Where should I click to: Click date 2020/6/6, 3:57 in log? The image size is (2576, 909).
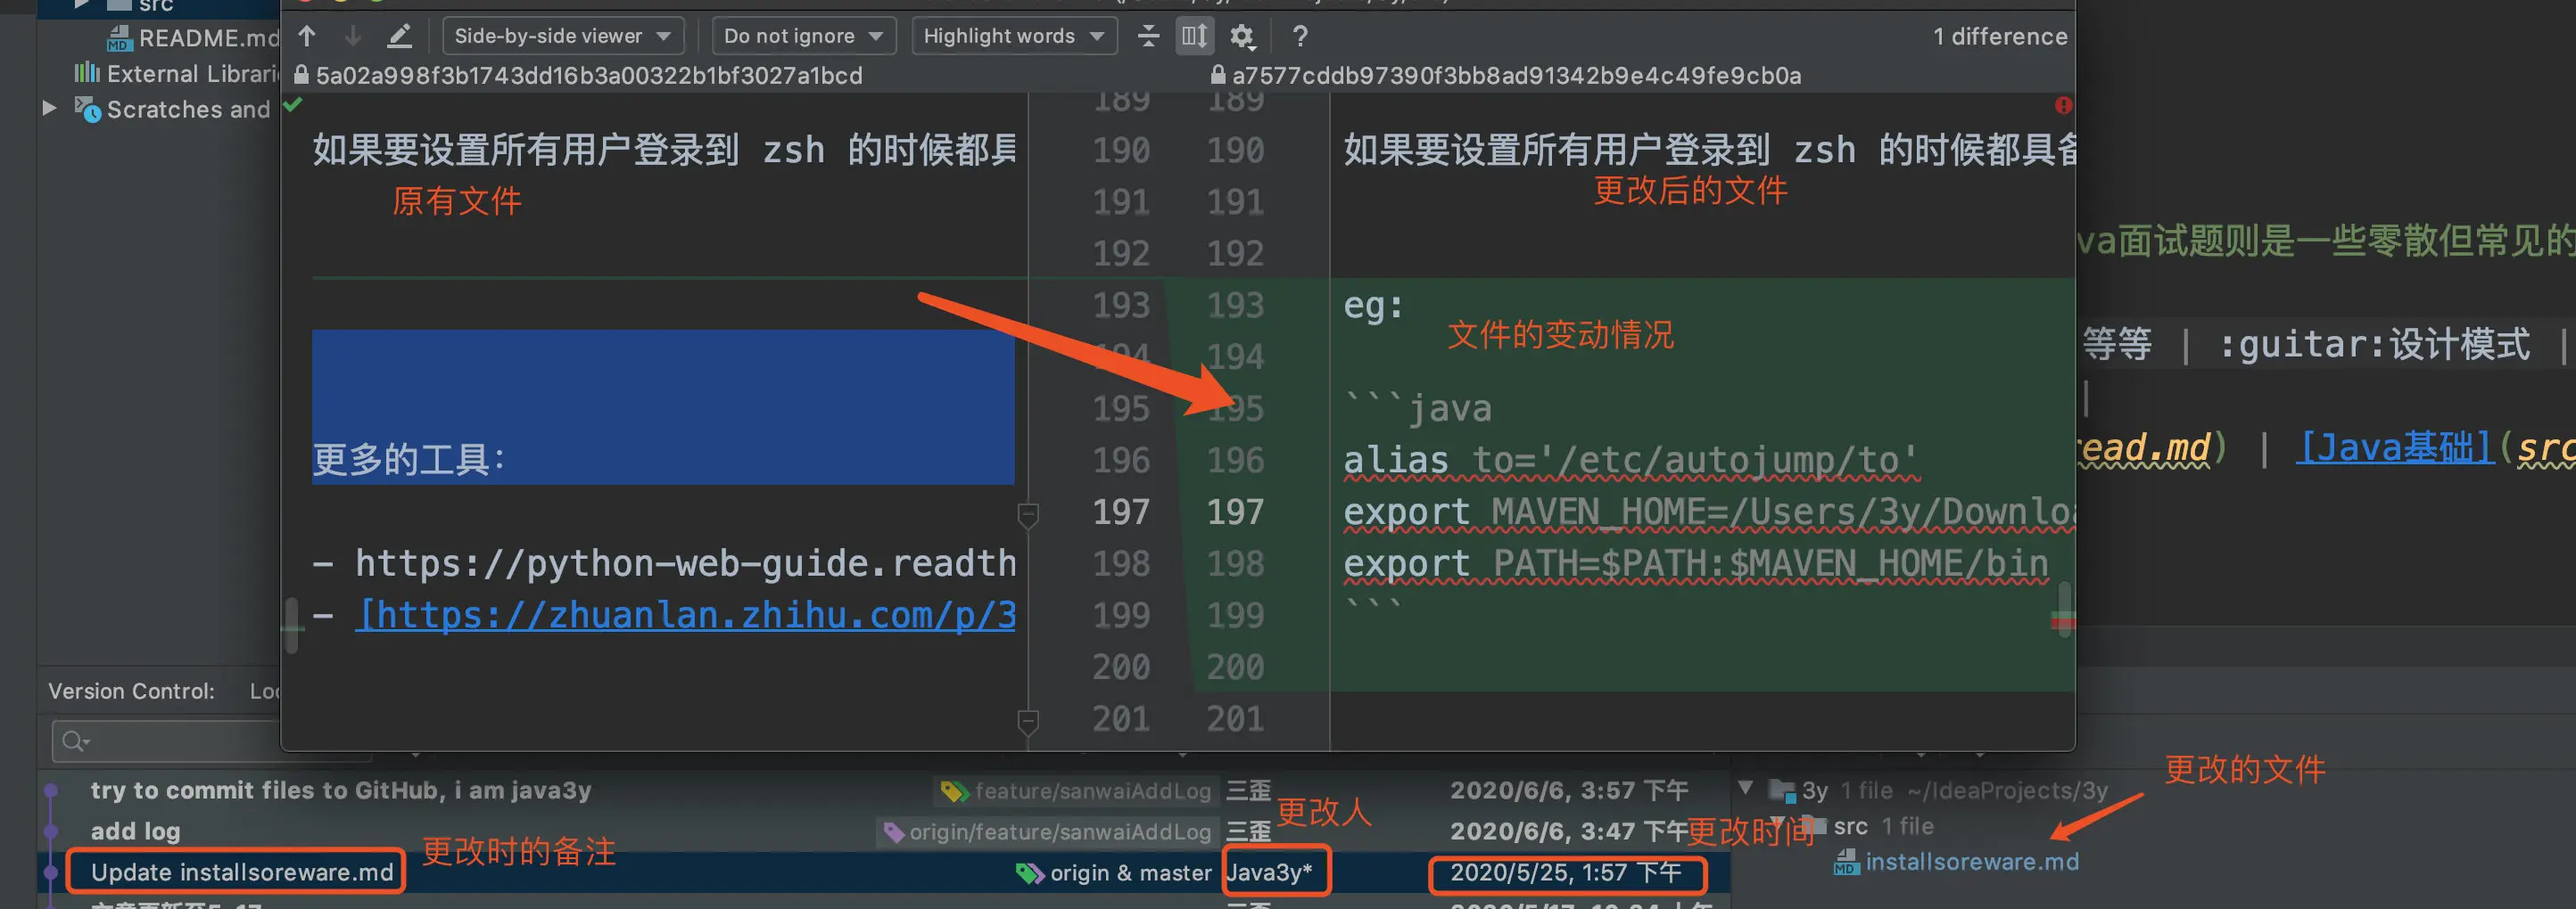pos(1569,790)
